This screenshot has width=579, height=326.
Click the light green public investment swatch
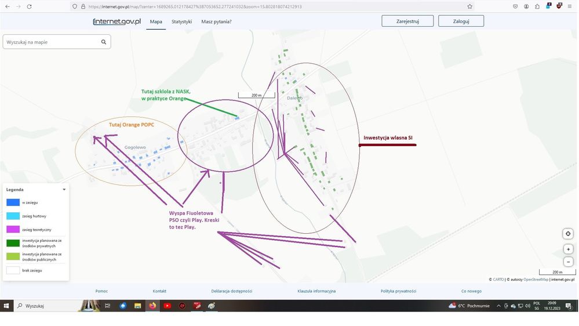point(13,256)
